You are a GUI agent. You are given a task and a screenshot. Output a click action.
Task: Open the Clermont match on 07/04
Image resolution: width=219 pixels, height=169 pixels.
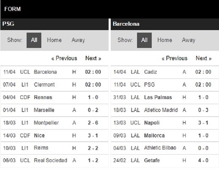54,85
